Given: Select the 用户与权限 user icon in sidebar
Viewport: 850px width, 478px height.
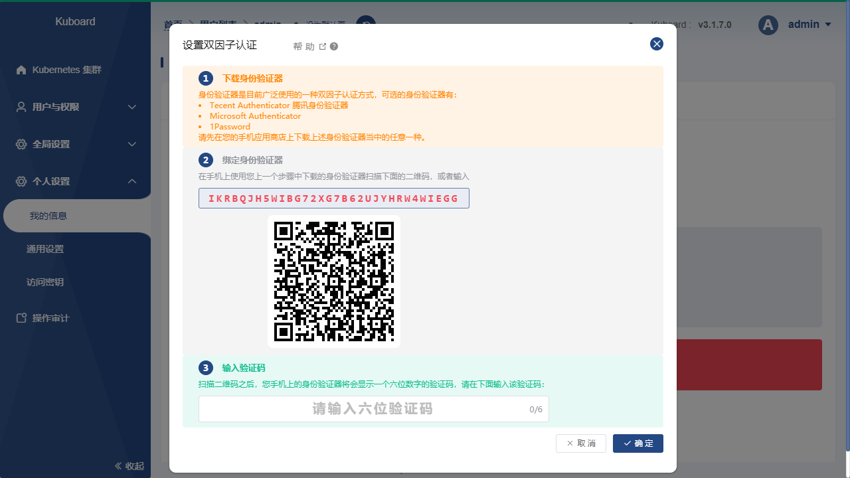Looking at the screenshot, I should pyautogui.click(x=21, y=107).
